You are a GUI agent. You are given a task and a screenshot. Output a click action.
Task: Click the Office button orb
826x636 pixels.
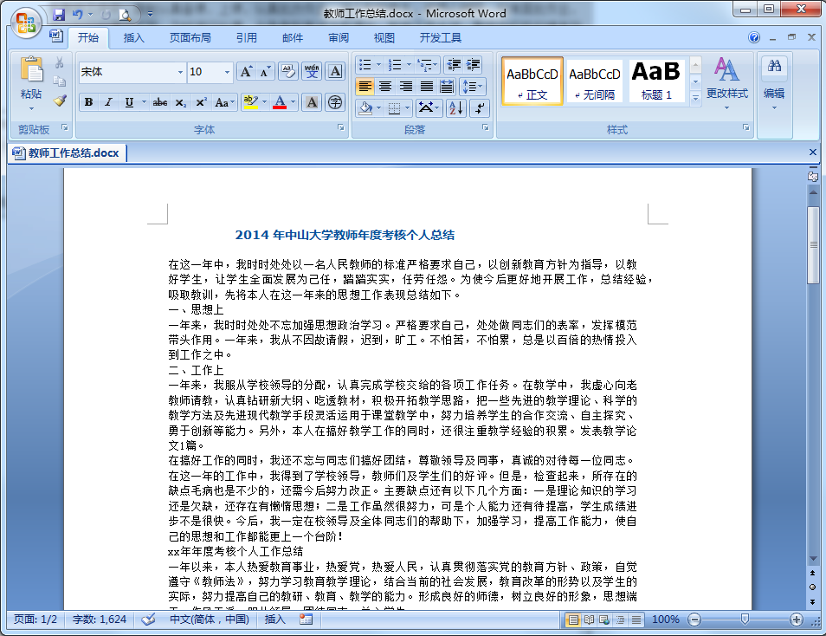[26, 23]
